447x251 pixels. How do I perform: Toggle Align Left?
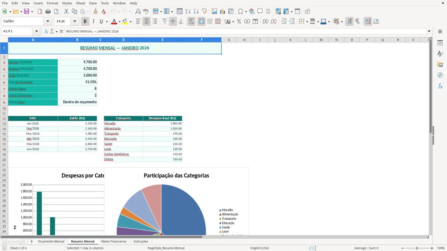coord(138,22)
